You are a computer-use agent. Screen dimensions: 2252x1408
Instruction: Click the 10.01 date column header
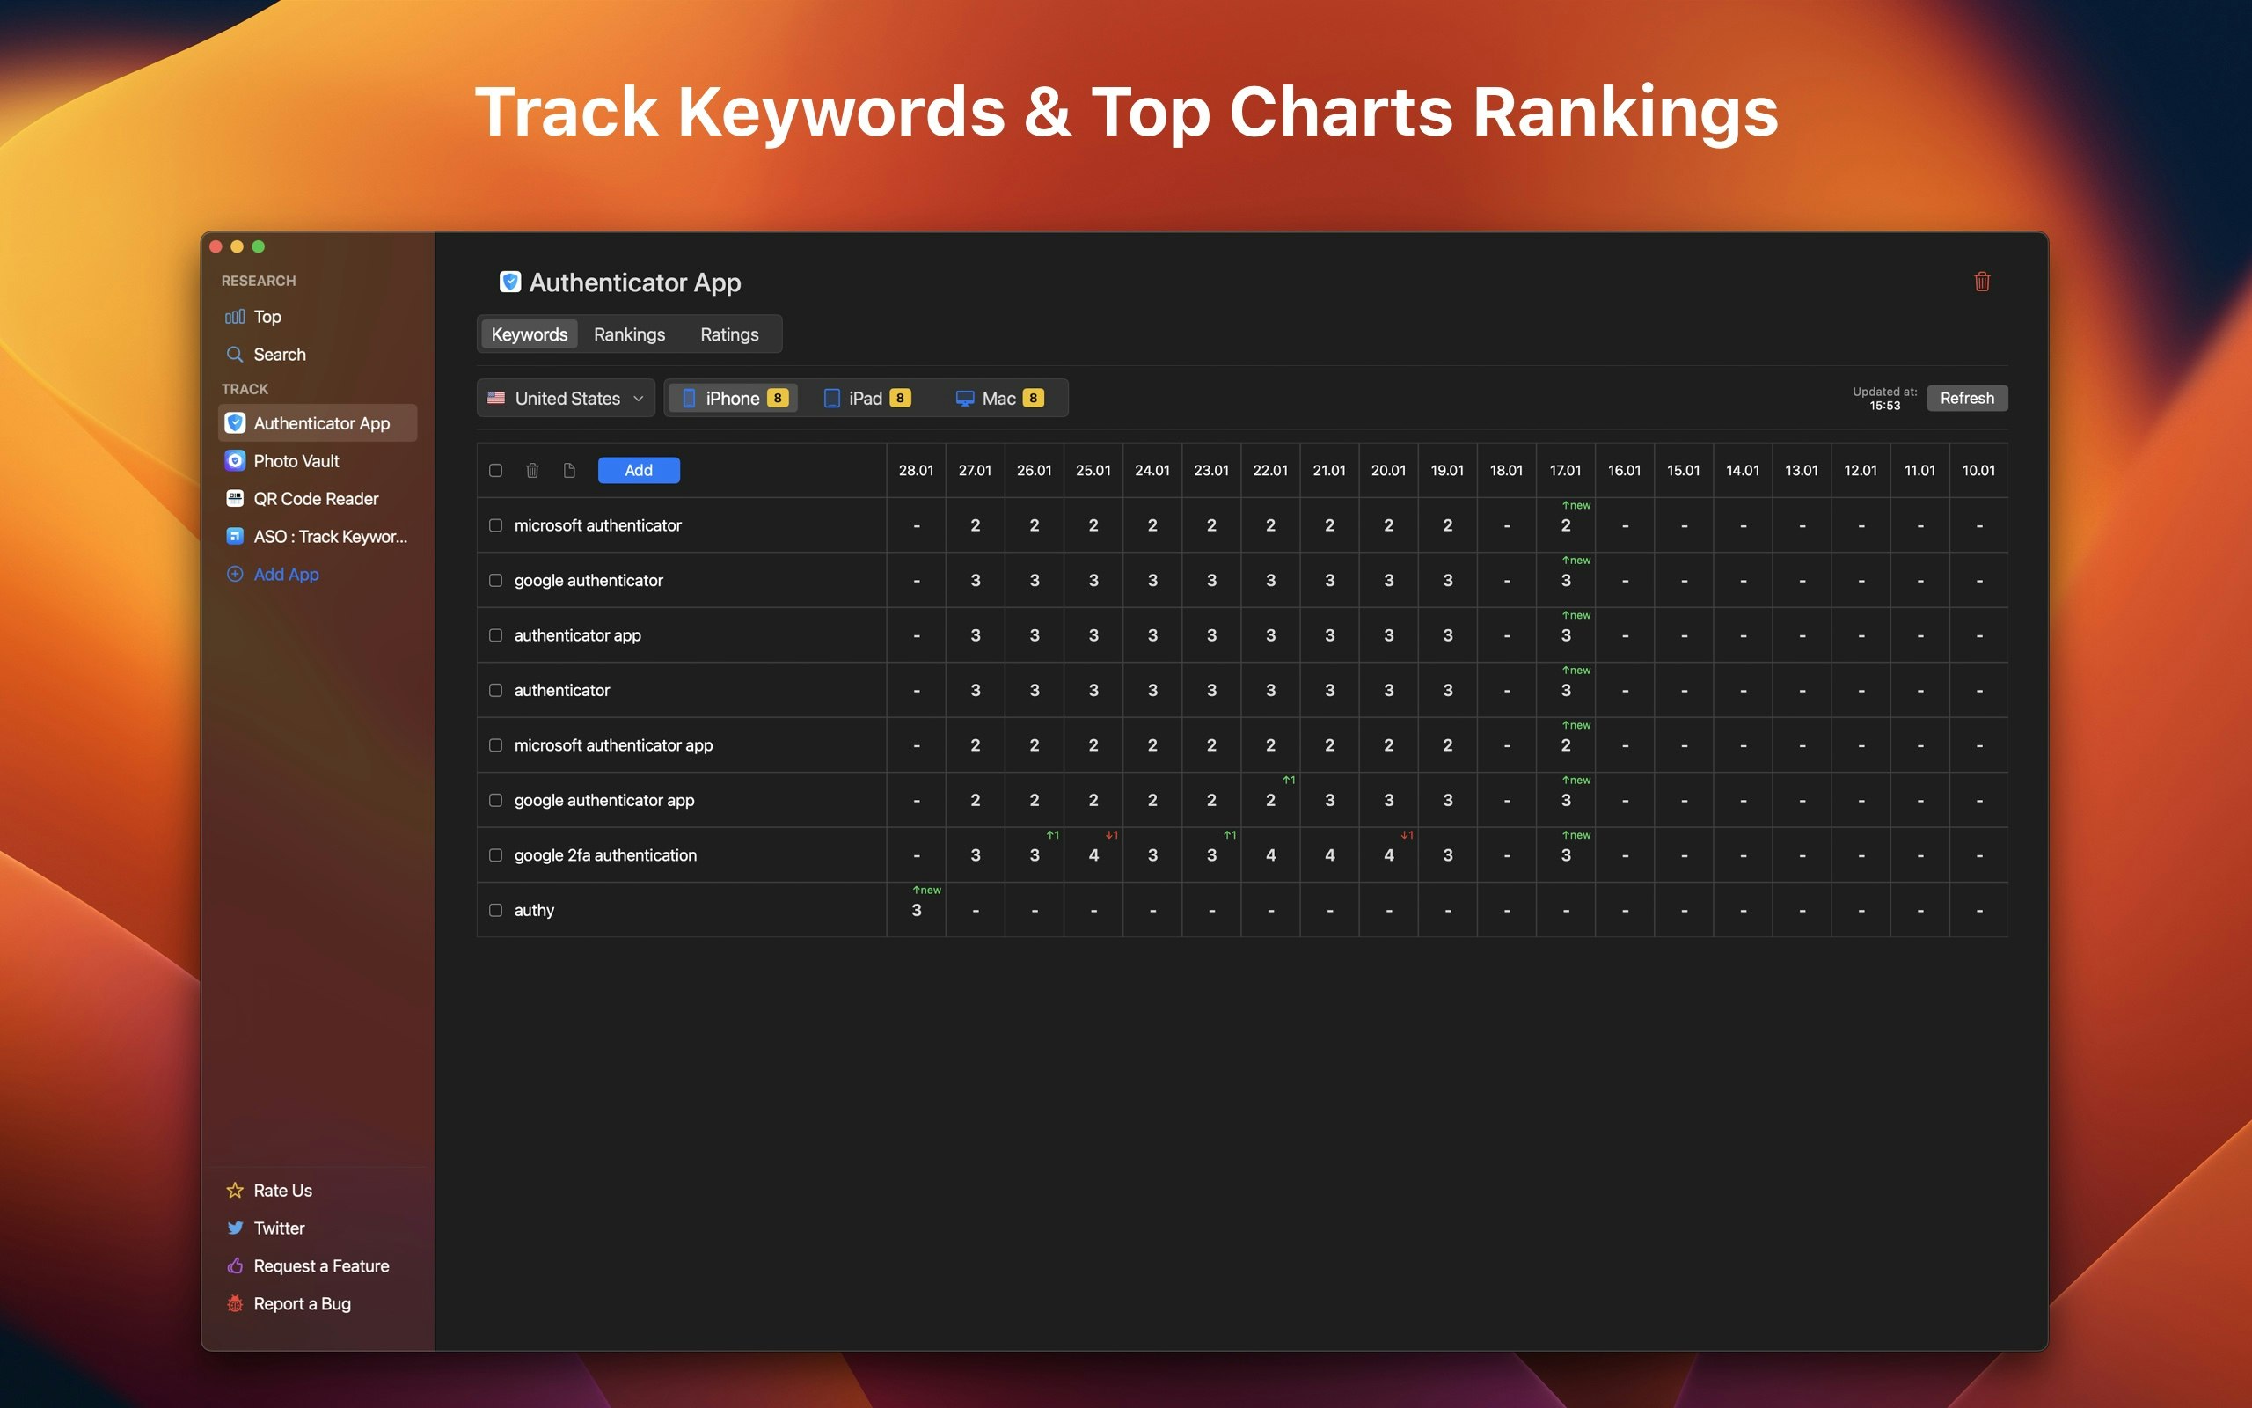click(x=1978, y=470)
